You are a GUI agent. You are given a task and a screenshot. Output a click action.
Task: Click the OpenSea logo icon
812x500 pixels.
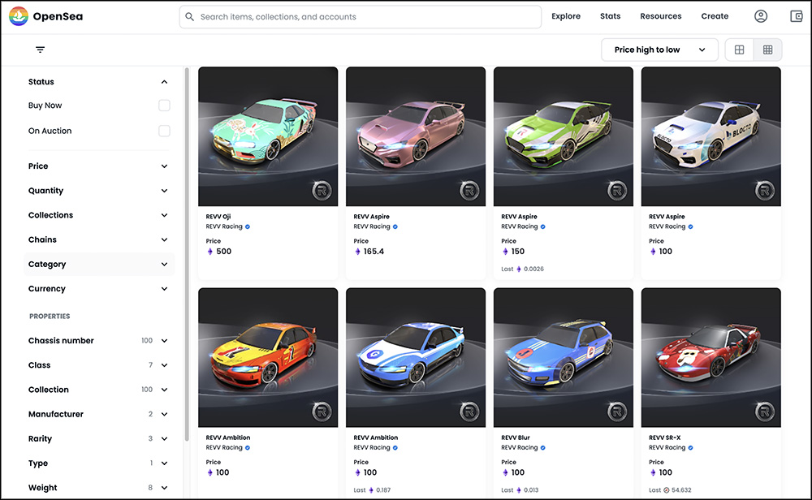[x=19, y=16]
